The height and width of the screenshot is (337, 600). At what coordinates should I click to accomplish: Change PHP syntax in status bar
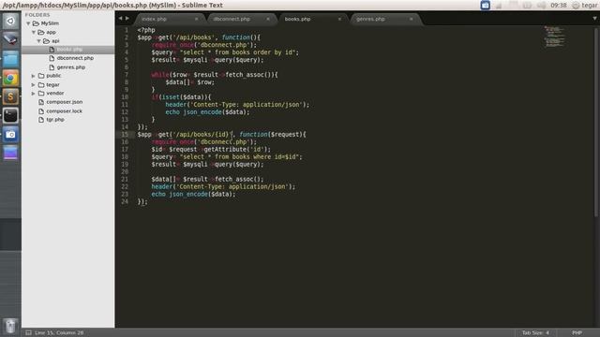577,333
